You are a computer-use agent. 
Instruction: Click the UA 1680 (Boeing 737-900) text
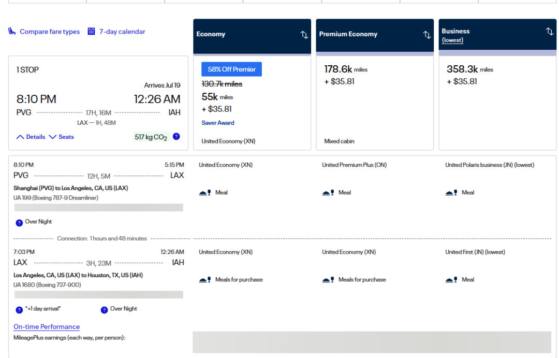click(x=48, y=285)
